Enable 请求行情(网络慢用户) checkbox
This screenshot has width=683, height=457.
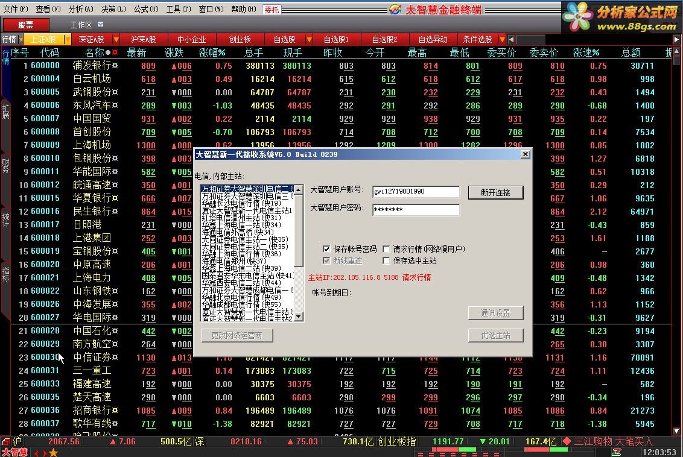tap(386, 249)
